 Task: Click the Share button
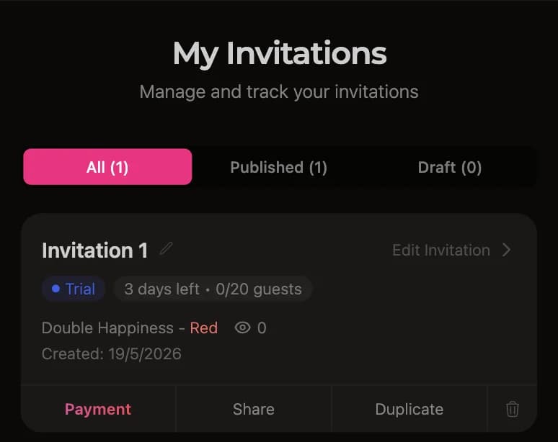coord(253,409)
